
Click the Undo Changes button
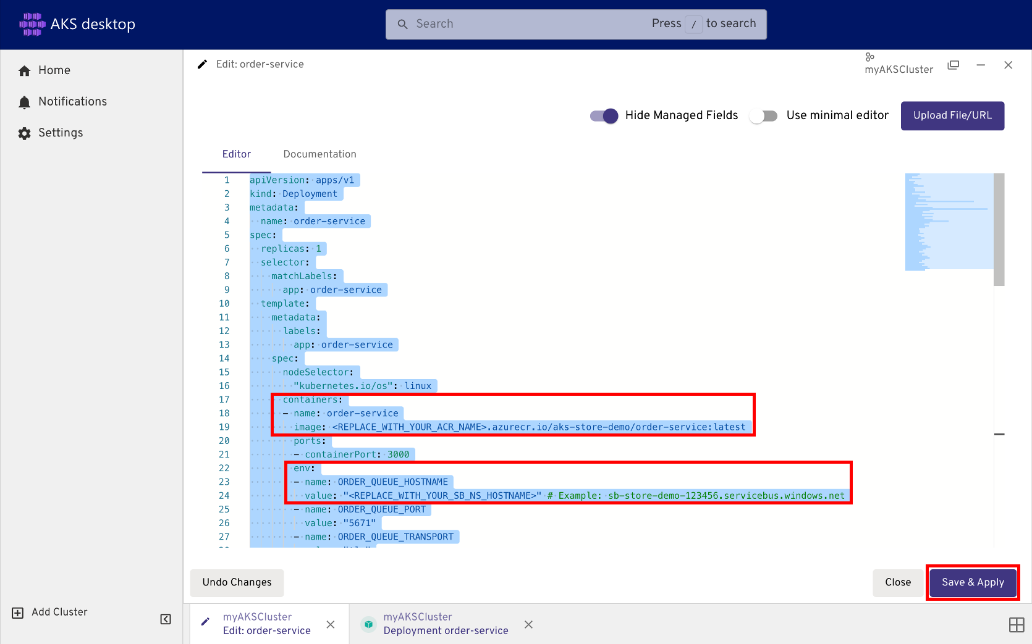[237, 583]
